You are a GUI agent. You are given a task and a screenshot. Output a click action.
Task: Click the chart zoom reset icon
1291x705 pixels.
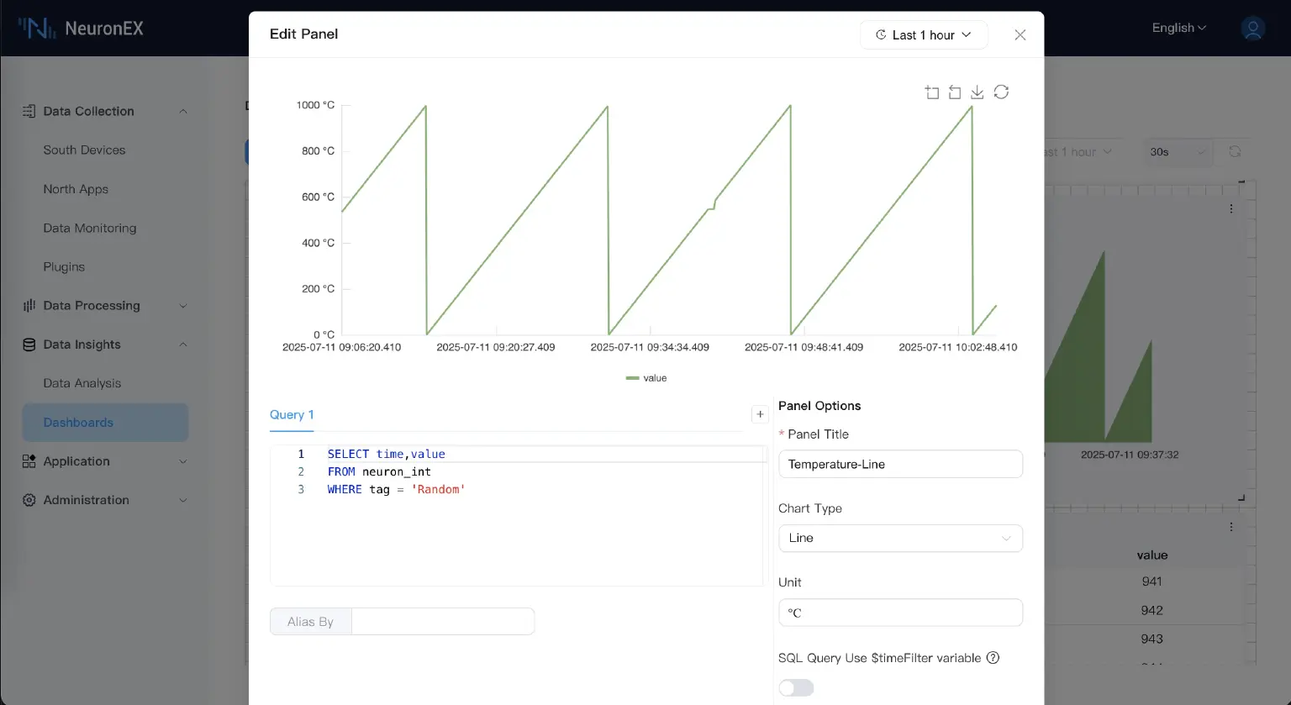click(x=955, y=92)
